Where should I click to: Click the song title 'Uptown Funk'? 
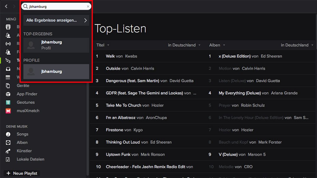pyautogui.click(x=118, y=155)
